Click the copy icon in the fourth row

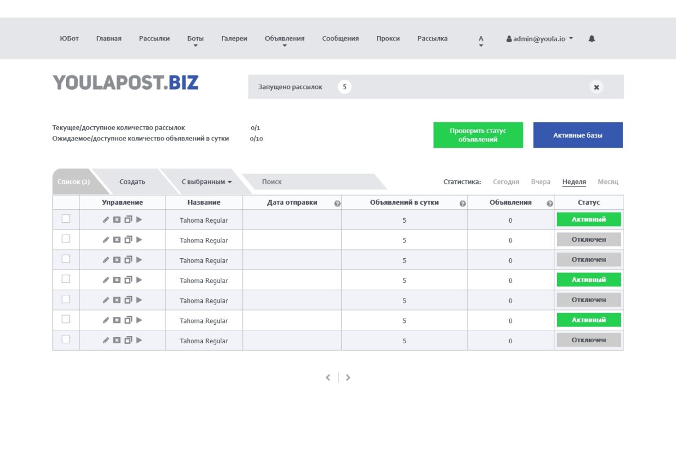coord(128,280)
